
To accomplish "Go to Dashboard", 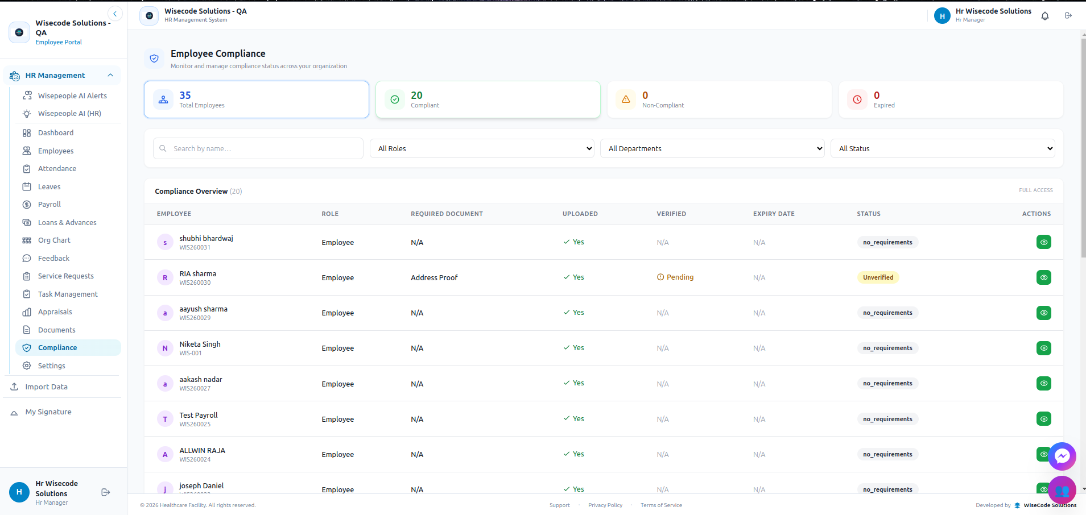I will 68,132.
